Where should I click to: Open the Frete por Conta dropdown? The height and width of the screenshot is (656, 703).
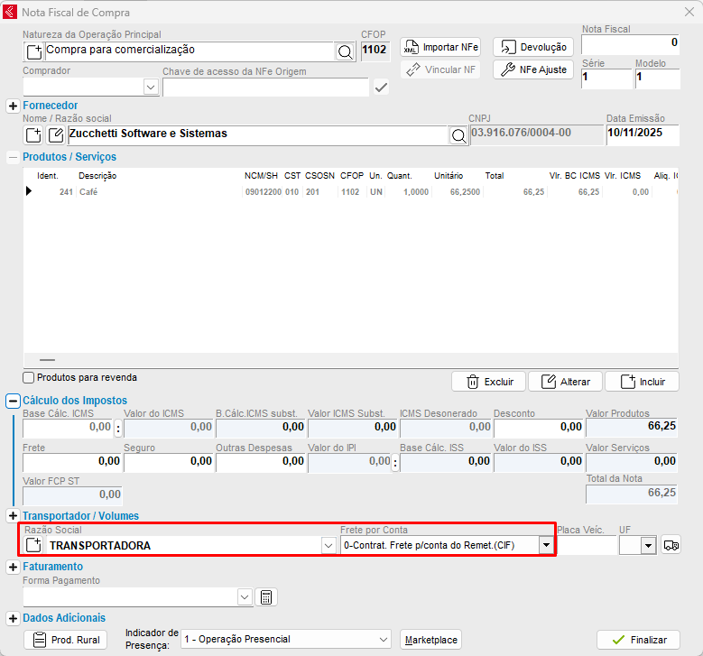pyautogui.click(x=546, y=545)
